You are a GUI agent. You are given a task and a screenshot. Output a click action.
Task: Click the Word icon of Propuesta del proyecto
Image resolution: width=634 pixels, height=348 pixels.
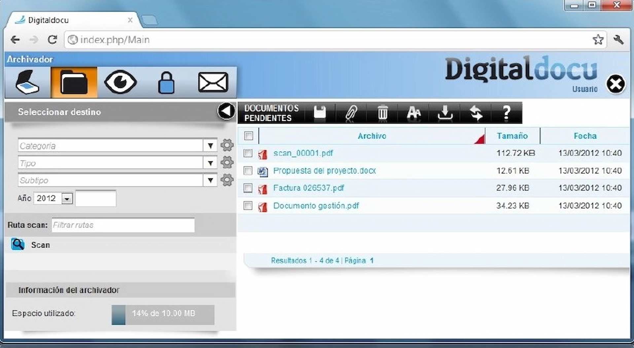coord(263,171)
